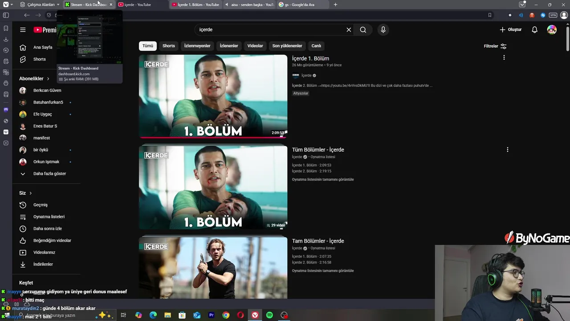570x321 pixels.
Task: Open the tab list dropdown button
Action: pos(522,4)
